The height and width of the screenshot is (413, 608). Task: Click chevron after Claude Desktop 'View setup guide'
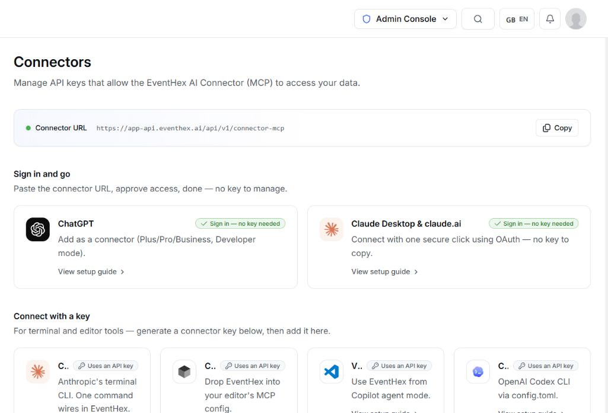(x=416, y=272)
